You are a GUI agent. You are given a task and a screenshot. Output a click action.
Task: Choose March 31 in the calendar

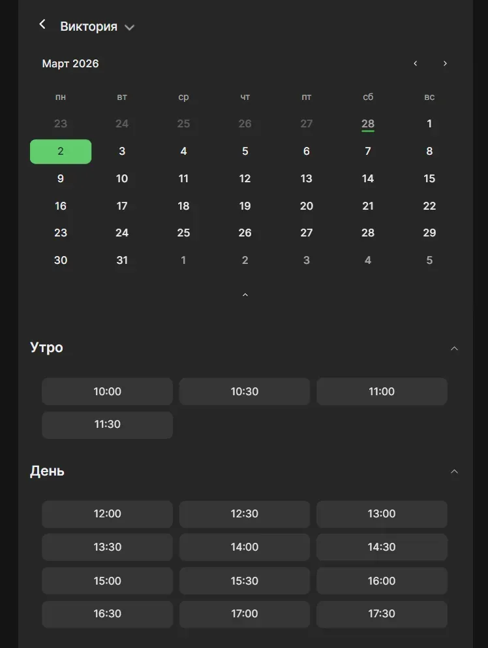tap(122, 261)
